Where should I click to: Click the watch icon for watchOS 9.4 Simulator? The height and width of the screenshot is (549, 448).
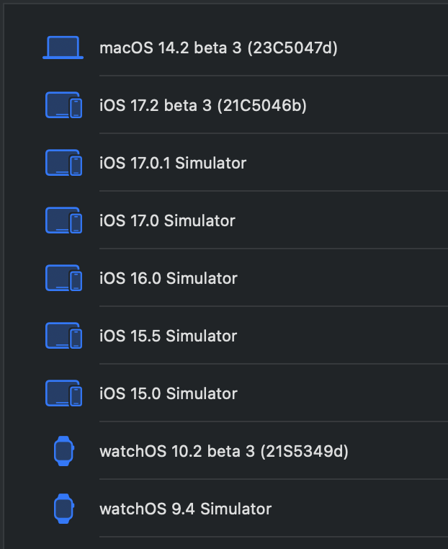click(63, 509)
